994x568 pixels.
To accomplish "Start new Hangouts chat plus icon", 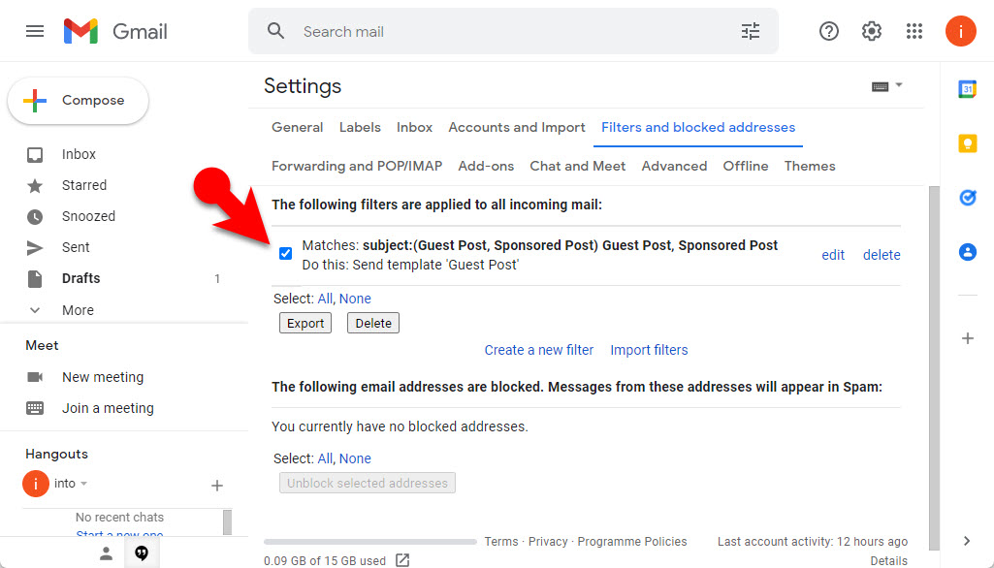I will [x=217, y=486].
